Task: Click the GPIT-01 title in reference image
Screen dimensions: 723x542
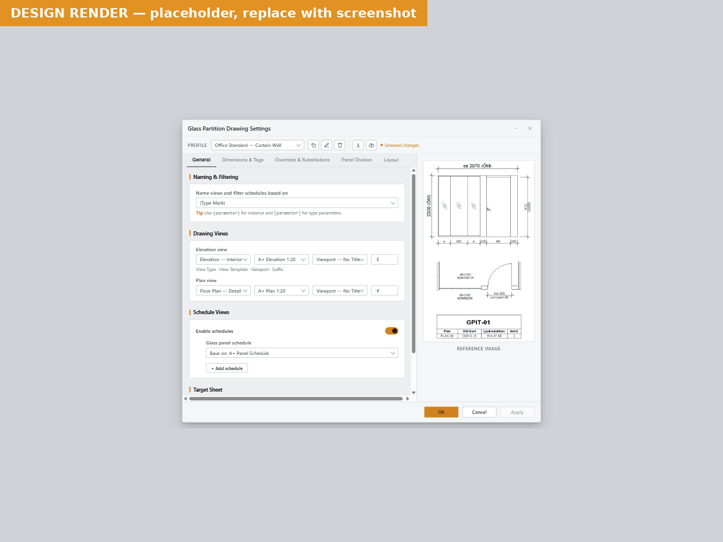Action: click(478, 322)
